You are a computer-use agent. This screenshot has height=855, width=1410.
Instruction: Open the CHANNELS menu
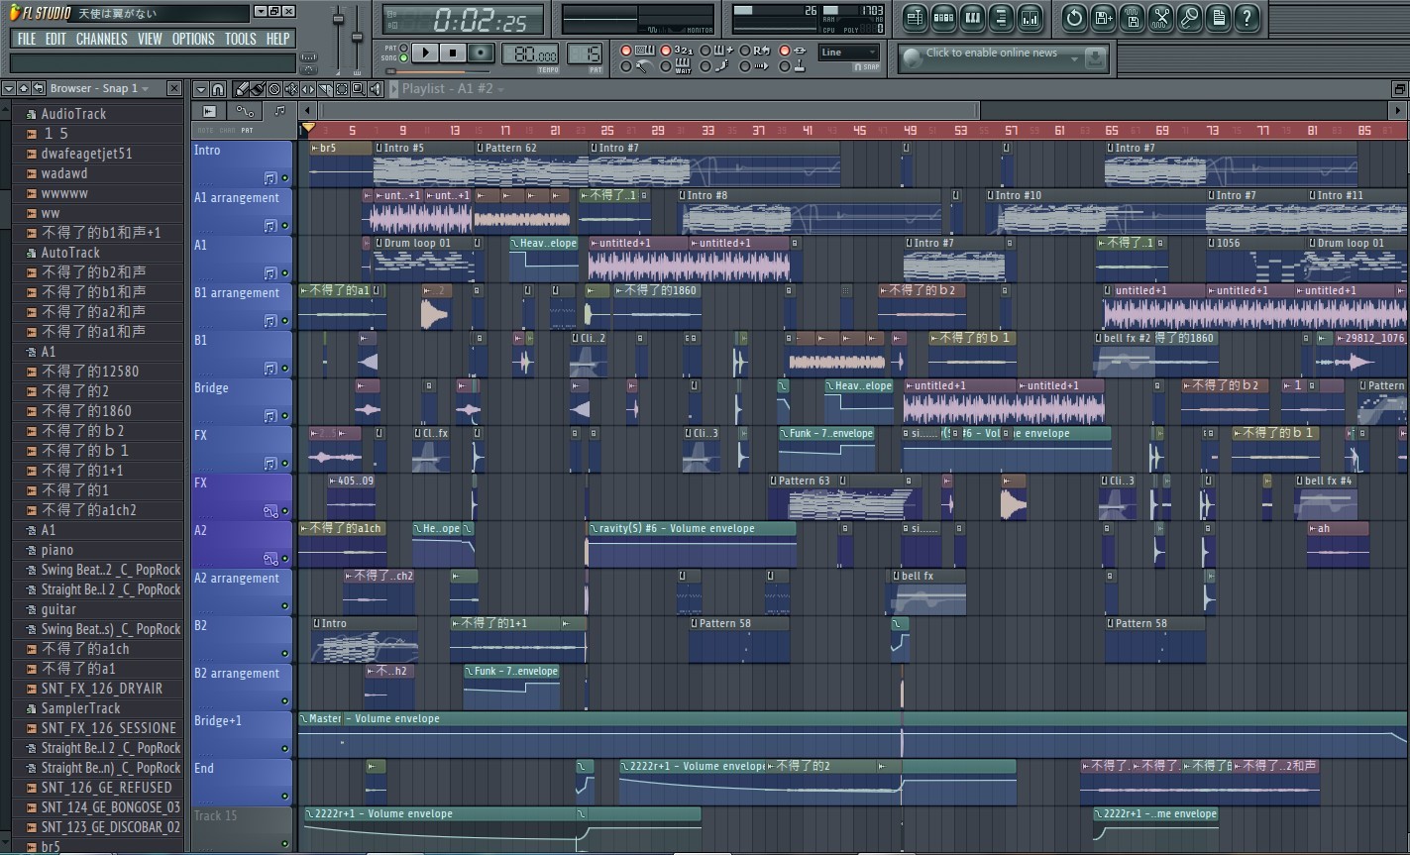[101, 39]
